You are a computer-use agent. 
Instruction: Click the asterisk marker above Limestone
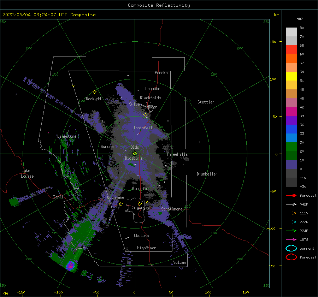pyautogui.click(x=67, y=133)
